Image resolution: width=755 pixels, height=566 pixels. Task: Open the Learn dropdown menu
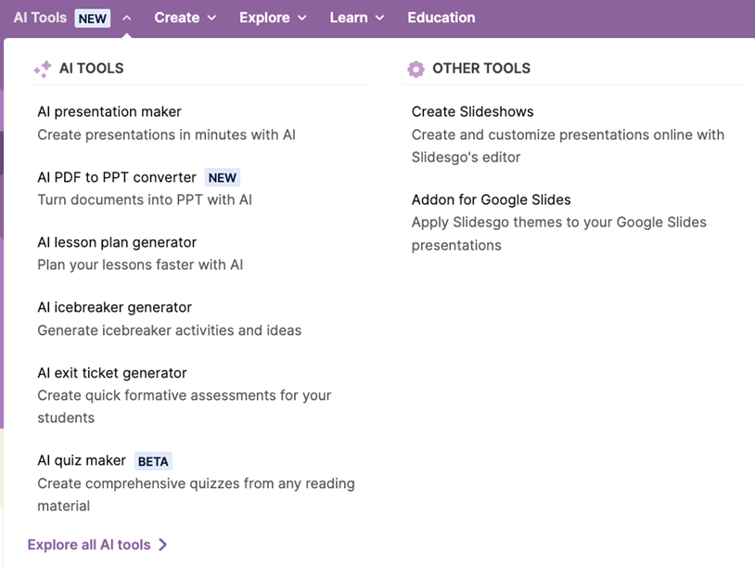356,18
